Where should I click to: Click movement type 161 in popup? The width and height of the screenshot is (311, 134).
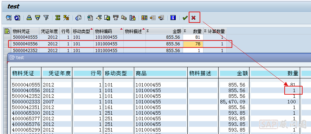coord(109,107)
